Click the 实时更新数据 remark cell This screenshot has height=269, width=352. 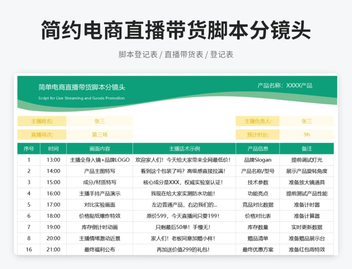click(x=307, y=227)
